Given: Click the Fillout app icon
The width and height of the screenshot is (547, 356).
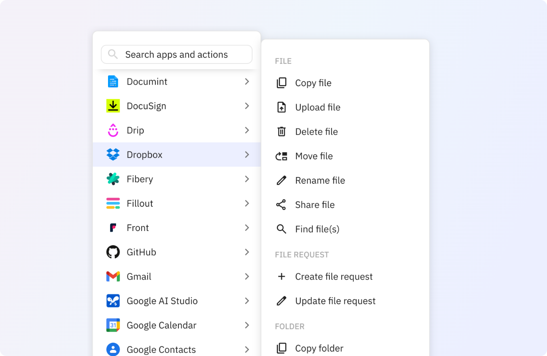Looking at the screenshot, I should coord(113,203).
